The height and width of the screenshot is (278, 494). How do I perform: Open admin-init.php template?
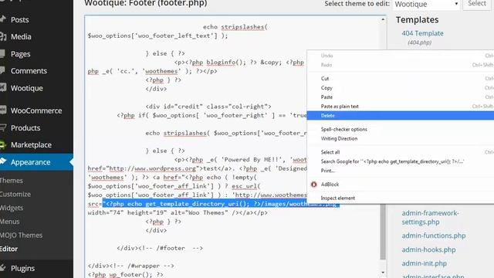[x=424, y=263]
